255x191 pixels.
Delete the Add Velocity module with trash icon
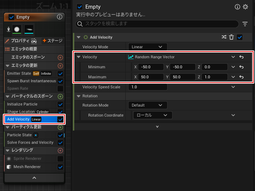click(231, 37)
